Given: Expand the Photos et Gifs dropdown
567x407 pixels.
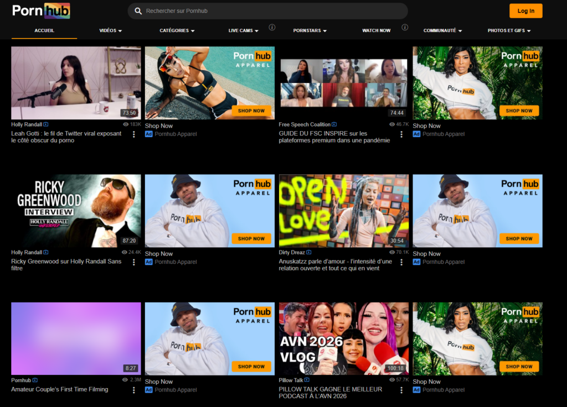Looking at the screenshot, I should click(509, 31).
